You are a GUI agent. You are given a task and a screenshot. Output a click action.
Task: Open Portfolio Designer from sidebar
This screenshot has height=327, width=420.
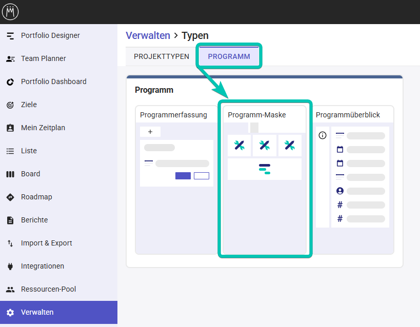point(50,35)
